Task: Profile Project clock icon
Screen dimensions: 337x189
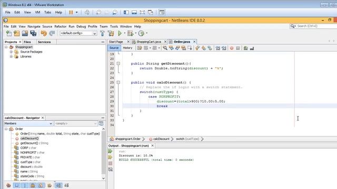Action: pyautogui.click(x=141, y=33)
